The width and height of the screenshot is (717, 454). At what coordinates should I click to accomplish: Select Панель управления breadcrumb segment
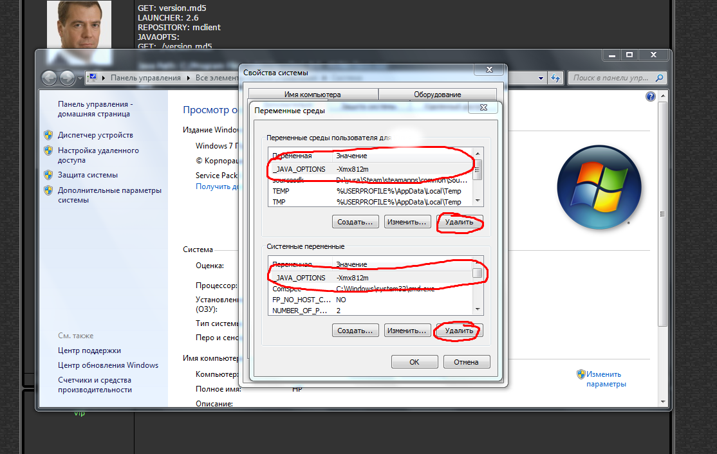pyautogui.click(x=145, y=78)
